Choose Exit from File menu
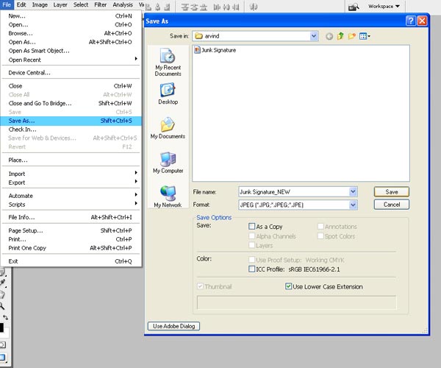The image size is (441, 368). [x=71, y=261]
